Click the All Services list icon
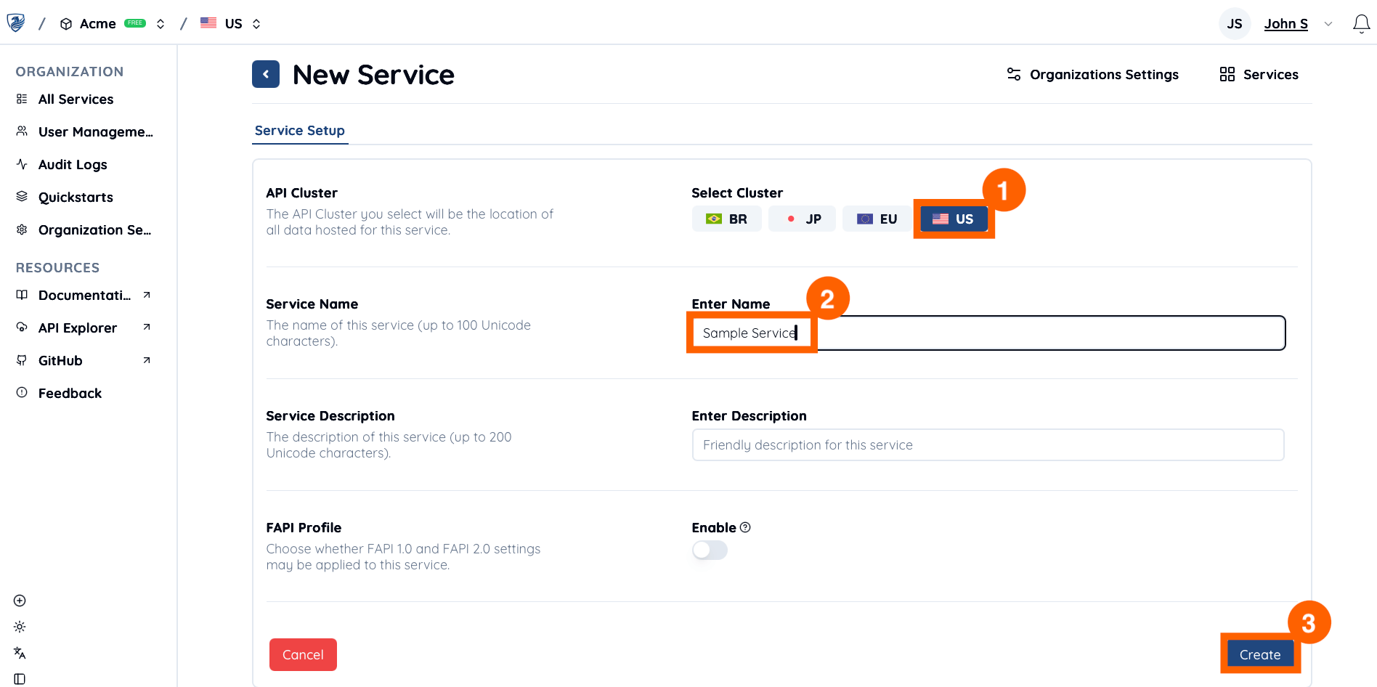The width and height of the screenshot is (1377, 687). point(22,99)
